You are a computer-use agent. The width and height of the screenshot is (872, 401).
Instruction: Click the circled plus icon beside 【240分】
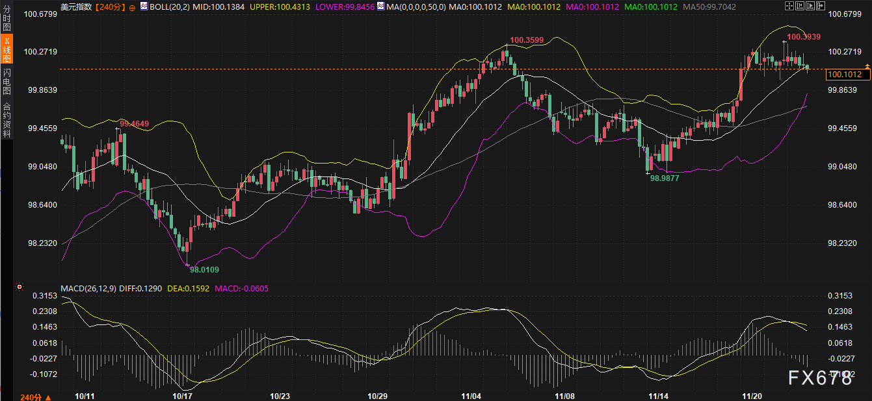pyautogui.click(x=132, y=7)
